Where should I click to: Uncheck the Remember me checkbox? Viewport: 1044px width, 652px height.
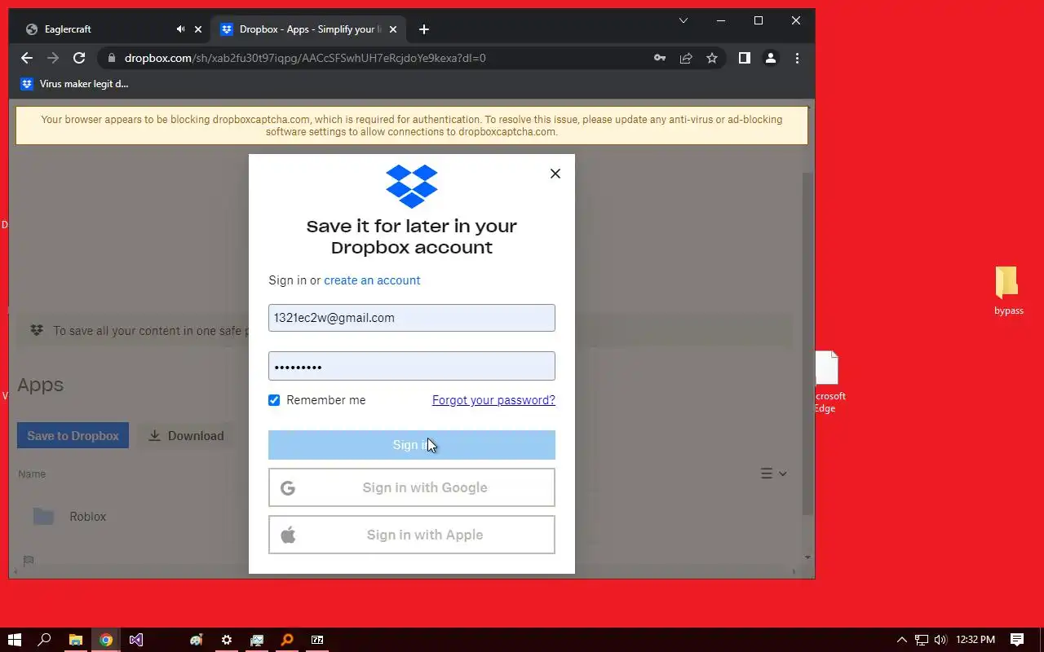274,400
